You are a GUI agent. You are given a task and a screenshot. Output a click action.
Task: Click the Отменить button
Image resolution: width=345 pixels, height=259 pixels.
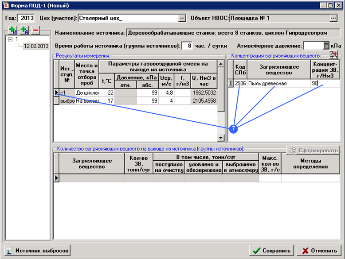[319, 251]
